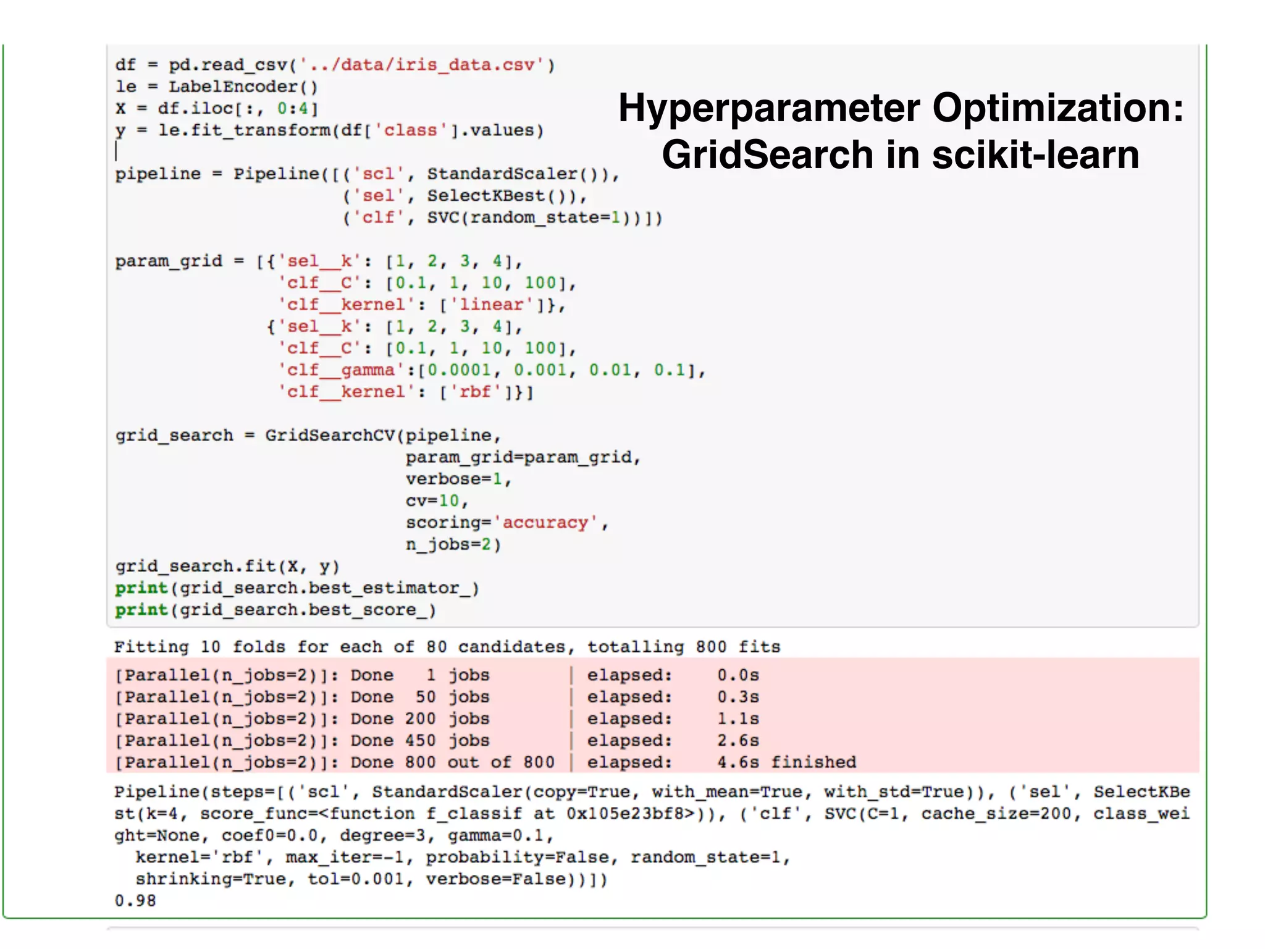Click the slide title 'Hyperparameter Optimization:'
This screenshot has width=1265, height=949.
coord(901,108)
